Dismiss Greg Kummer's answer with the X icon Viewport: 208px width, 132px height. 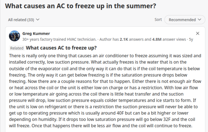(197, 33)
